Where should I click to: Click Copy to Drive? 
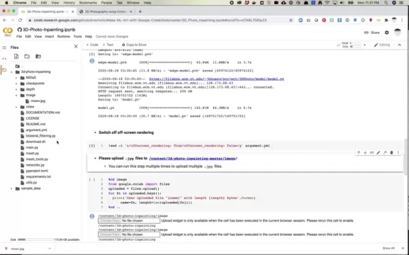click(134, 45)
